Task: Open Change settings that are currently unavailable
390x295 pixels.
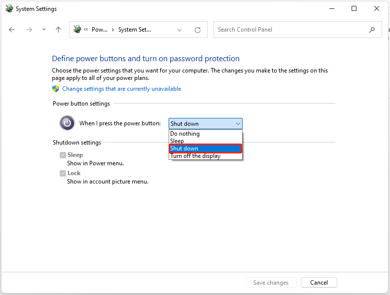Action: coord(122,89)
